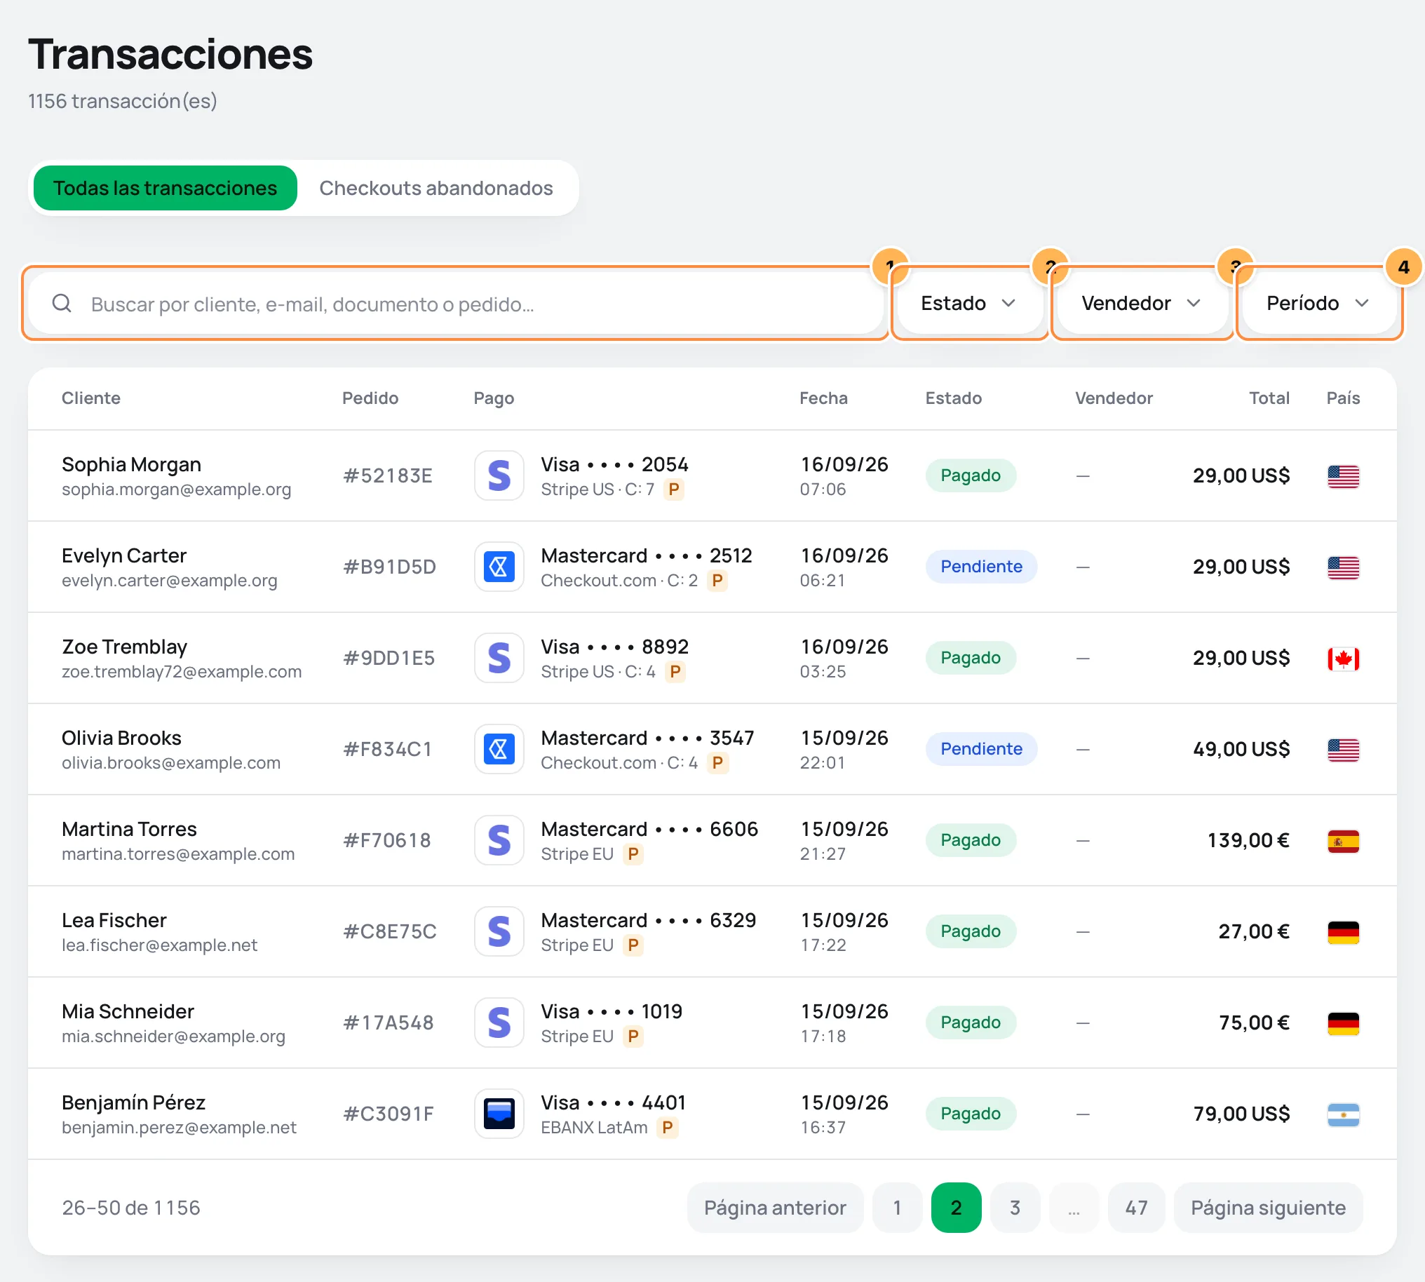Jump to last page 47
1425x1282 pixels.
1136,1208
